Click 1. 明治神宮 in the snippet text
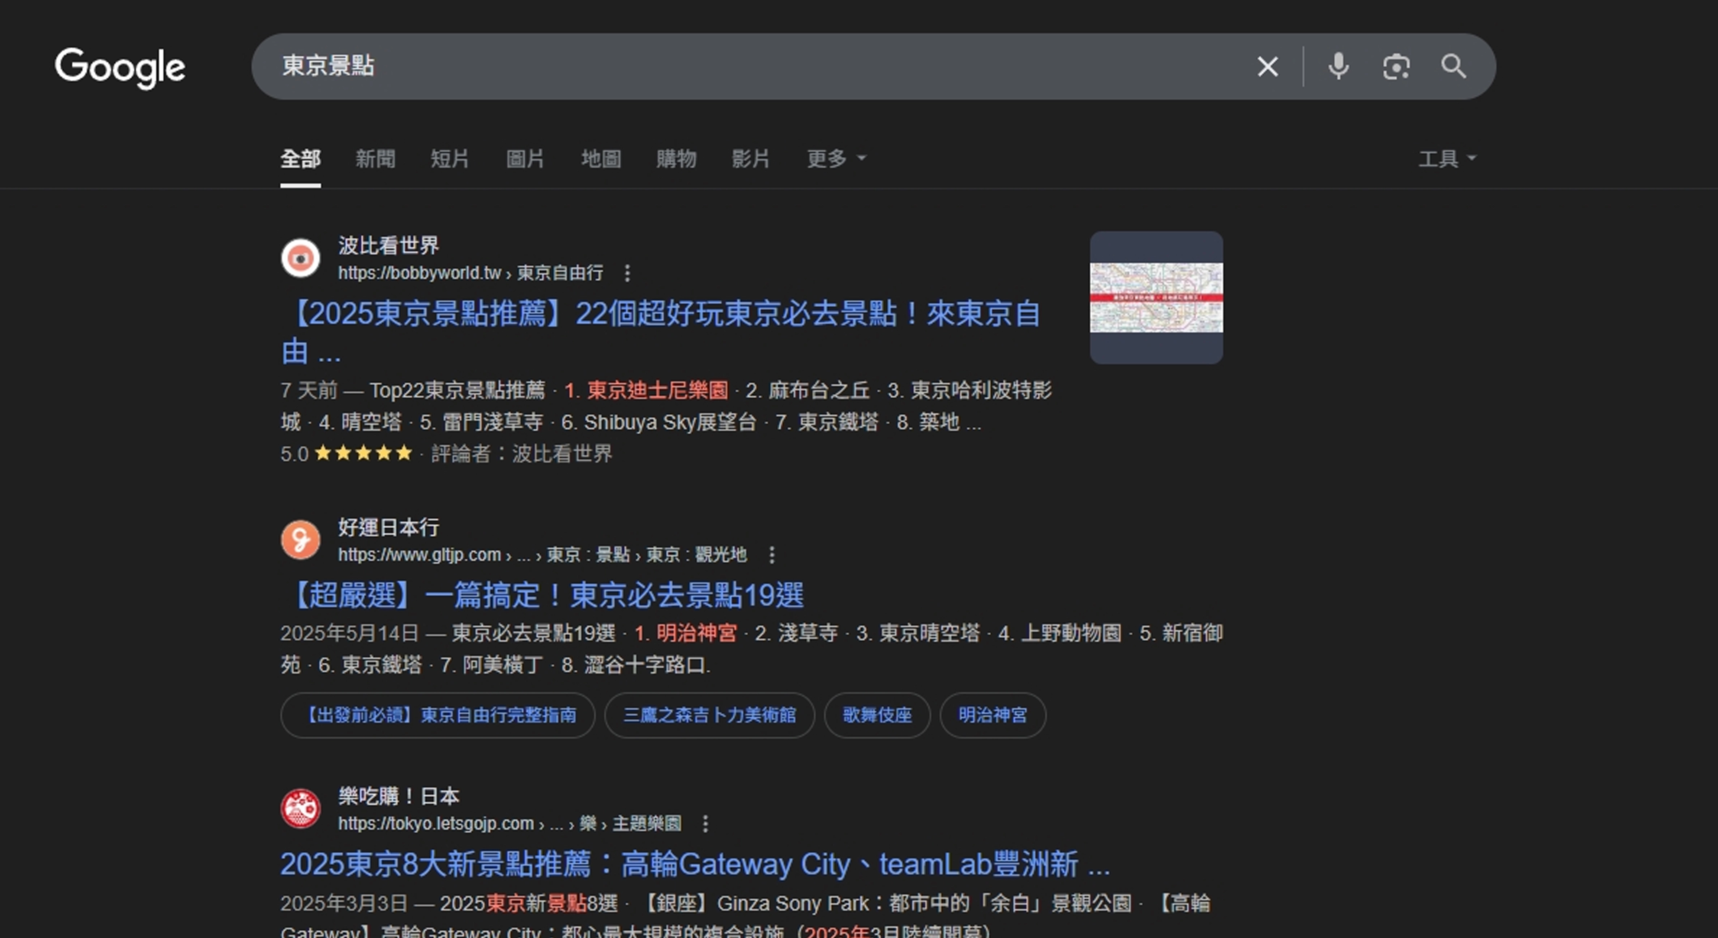The height and width of the screenshot is (938, 1718). tap(686, 633)
